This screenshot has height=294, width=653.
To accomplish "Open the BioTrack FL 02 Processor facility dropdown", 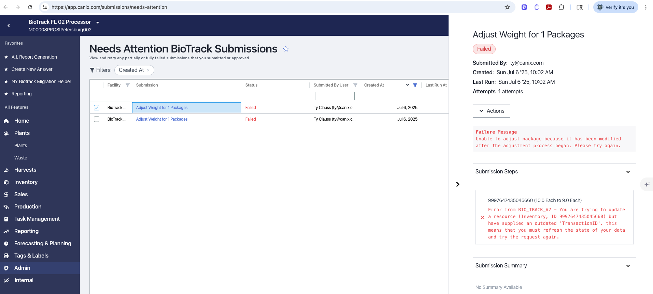I will tap(98, 22).
